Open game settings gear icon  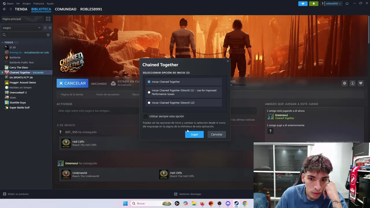(x=345, y=83)
